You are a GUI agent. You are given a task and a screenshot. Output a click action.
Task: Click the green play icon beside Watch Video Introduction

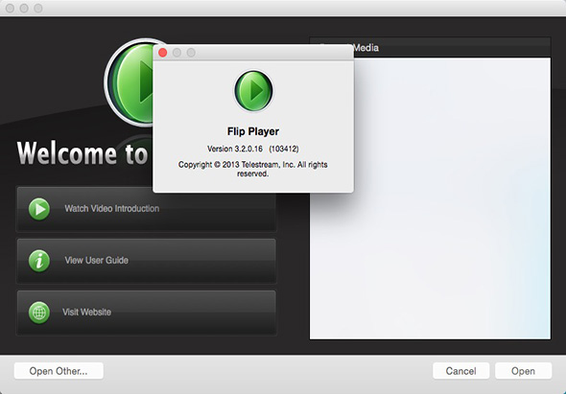pos(39,209)
